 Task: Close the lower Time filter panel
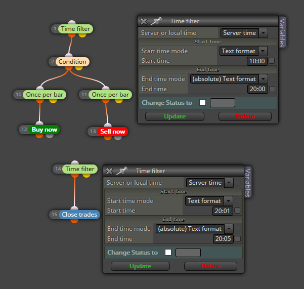coord(109,171)
